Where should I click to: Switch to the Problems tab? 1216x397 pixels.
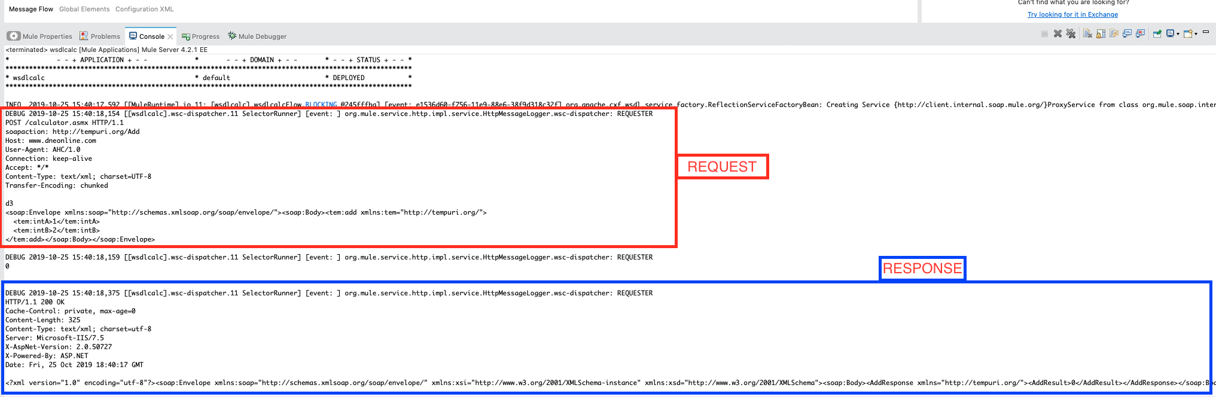click(100, 36)
